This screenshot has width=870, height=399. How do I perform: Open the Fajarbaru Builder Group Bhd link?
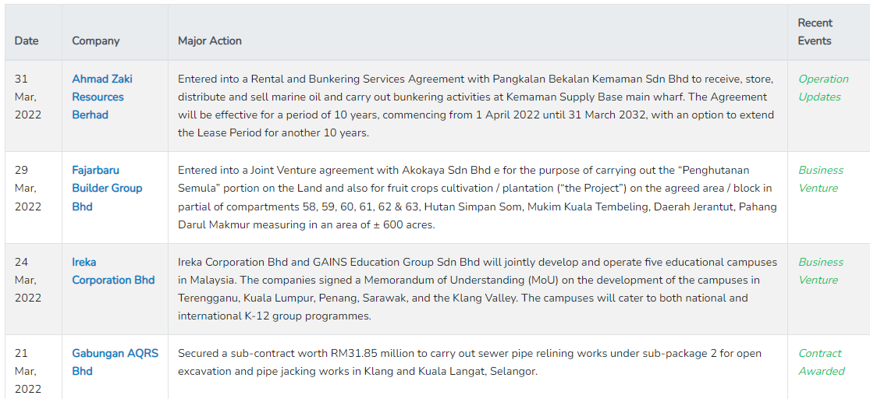pos(107,188)
